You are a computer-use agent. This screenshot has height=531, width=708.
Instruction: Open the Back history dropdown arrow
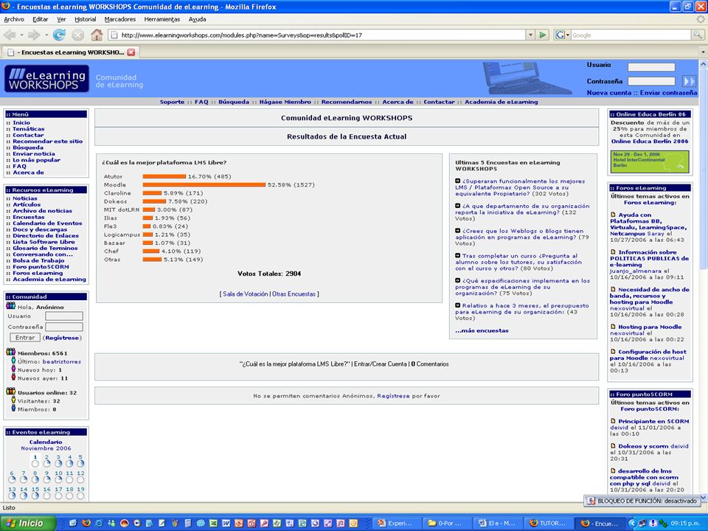[x=21, y=35]
